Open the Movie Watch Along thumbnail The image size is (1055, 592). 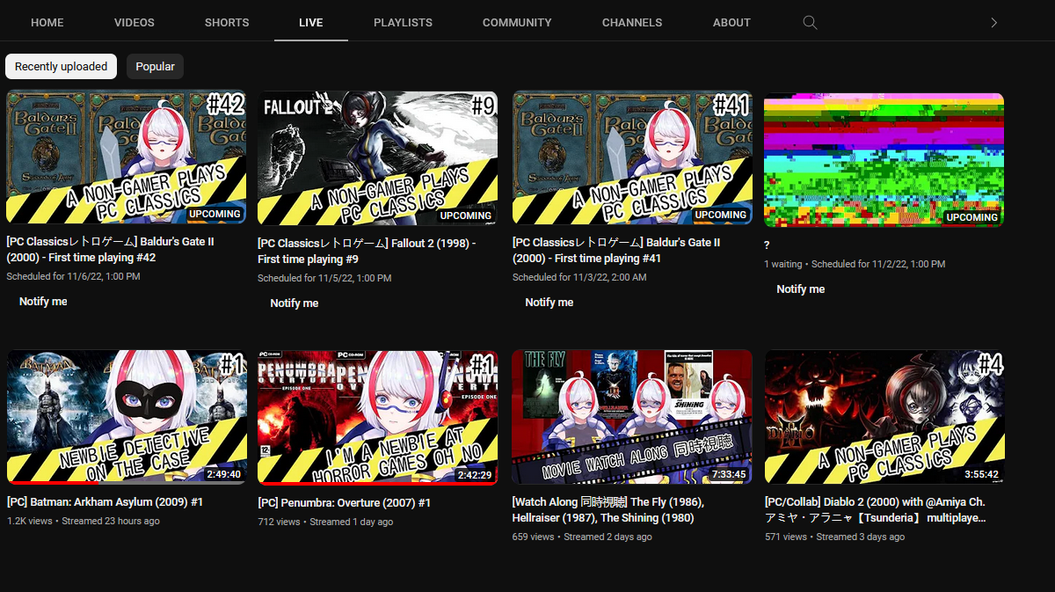(632, 417)
